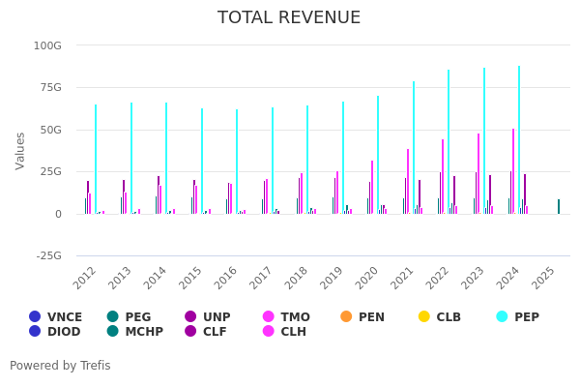Select the CLH legend label
The width and height of the screenshot is (580, 387).
click(293, 332)
